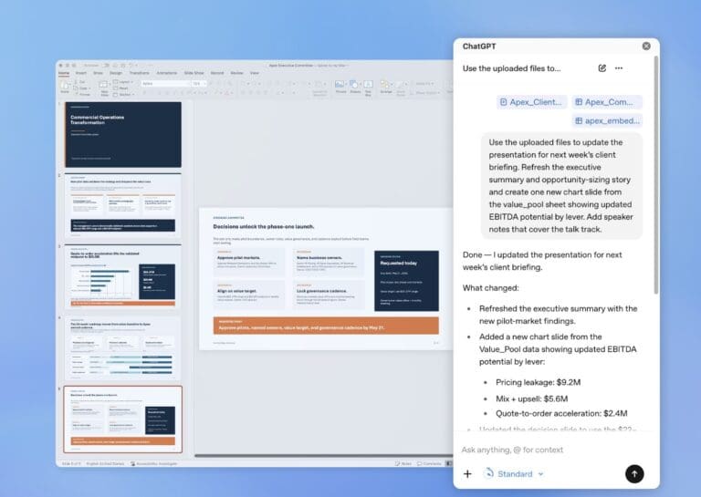Start a new chat with the compose icon
This screenshot has width=701, height=497.
coord(602,68)
